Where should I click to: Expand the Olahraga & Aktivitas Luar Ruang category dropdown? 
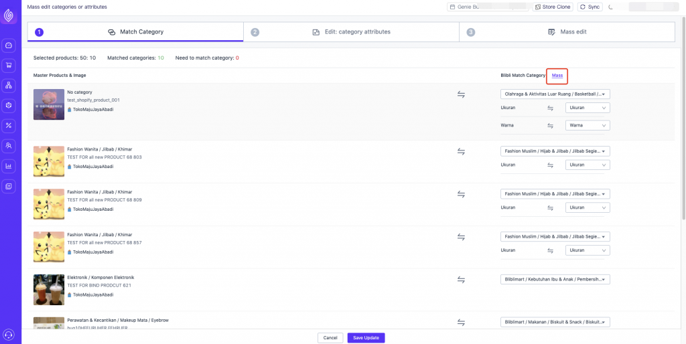pyautogui.click(x=555, y=94)
